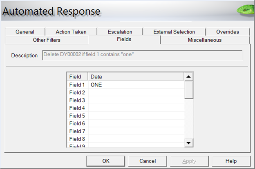Open the Overrides tab

228,32
